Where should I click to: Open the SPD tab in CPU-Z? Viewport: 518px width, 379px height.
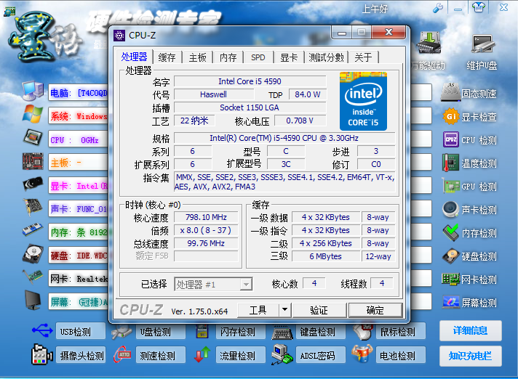point(258,57)
